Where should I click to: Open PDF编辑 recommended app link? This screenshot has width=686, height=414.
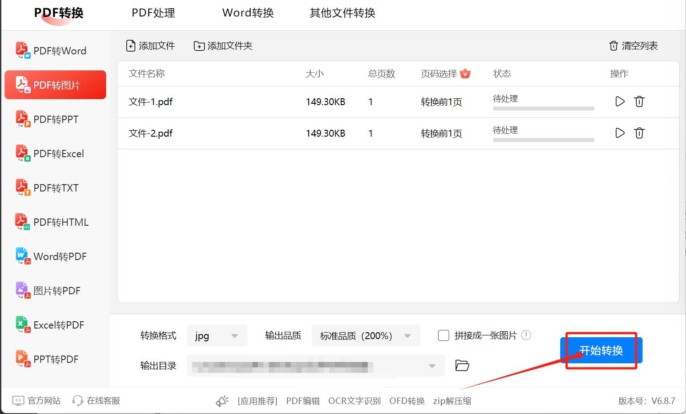pos(303,401)
